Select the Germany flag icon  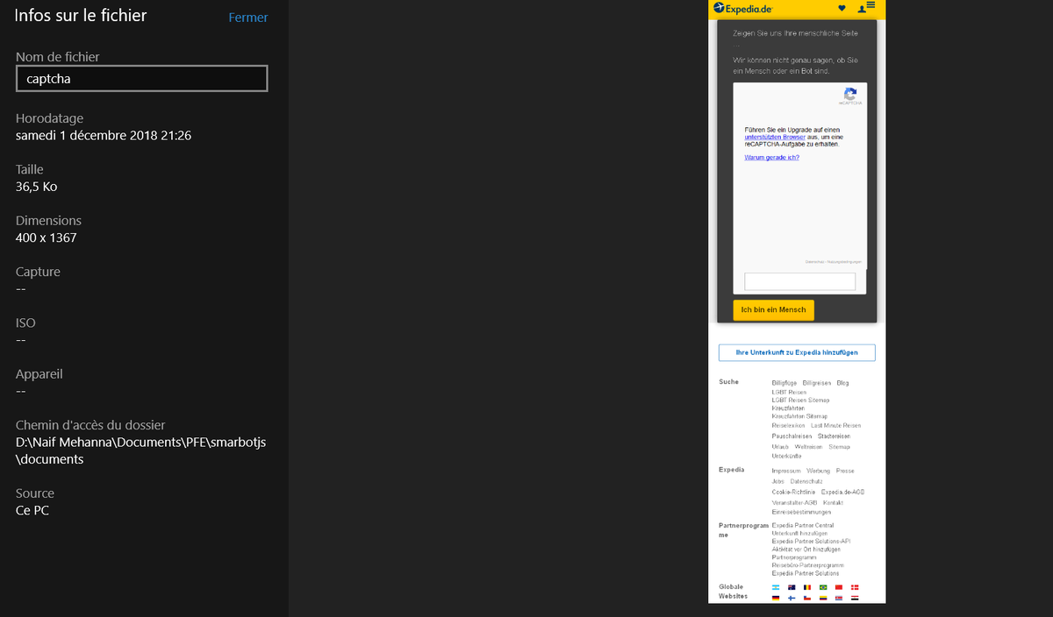point(776,598)
